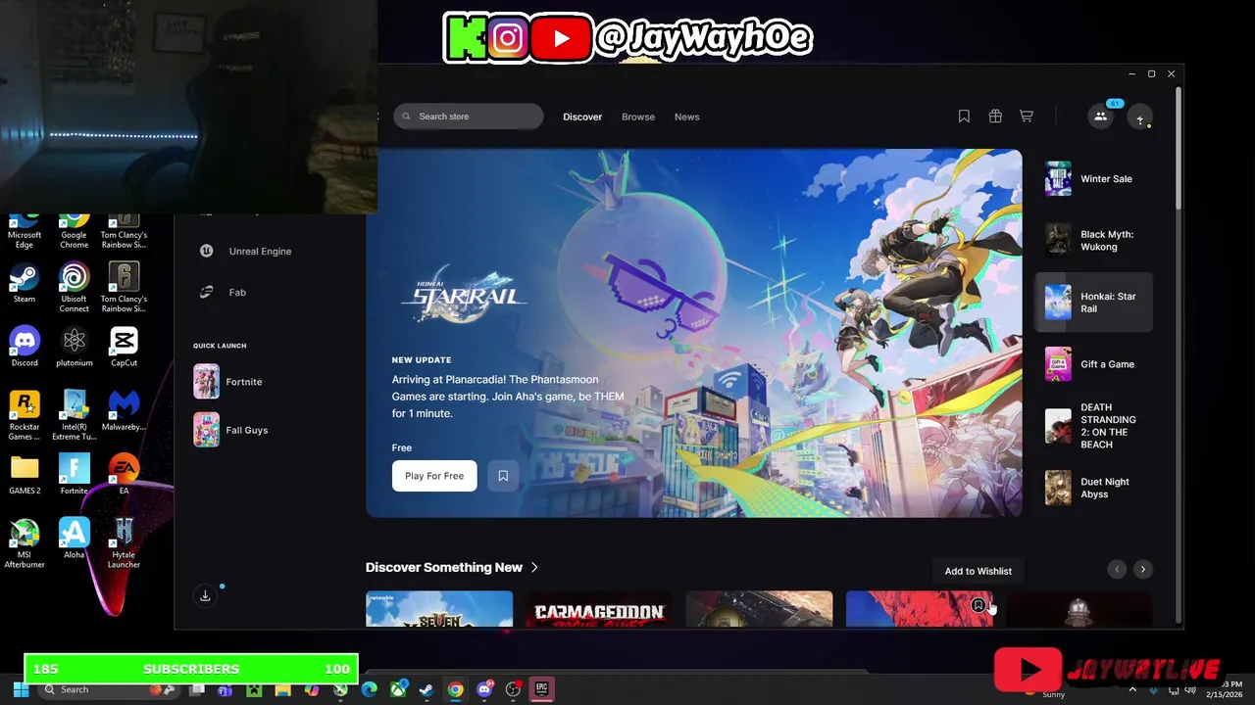Open Chrome from the taskbar
Image resolution: width=1255 pixels, height=705 pixels.
[455, 689]
